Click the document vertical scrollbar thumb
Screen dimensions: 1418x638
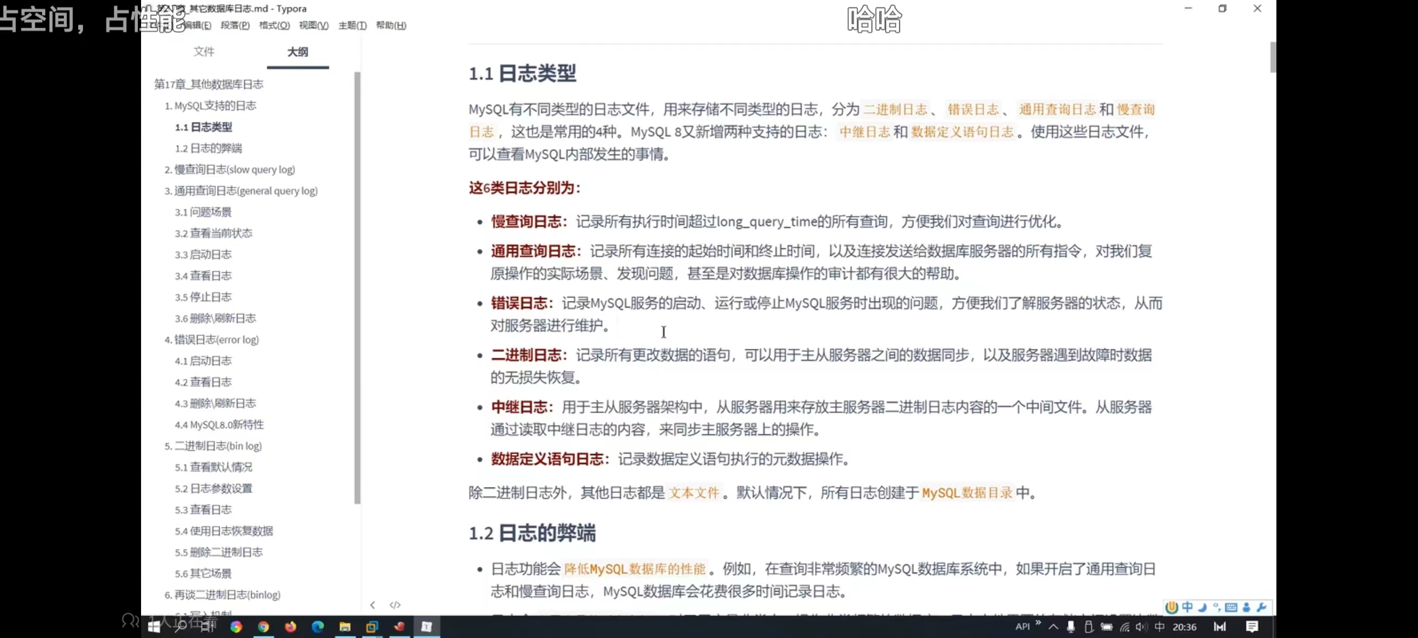[1273, 57]
